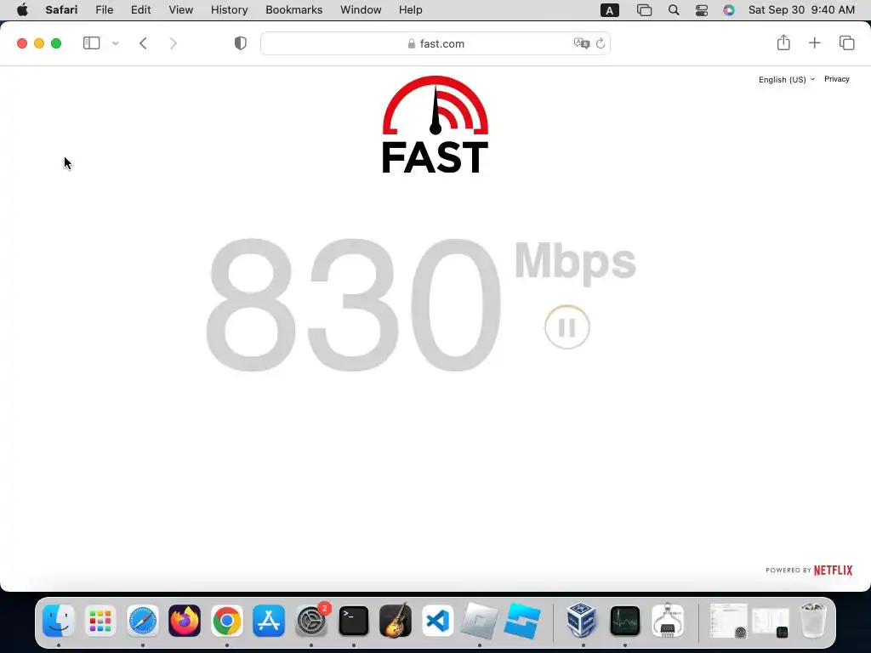
Task: Open the History menu
Action: pyautogui.click(x=229, y=10)
